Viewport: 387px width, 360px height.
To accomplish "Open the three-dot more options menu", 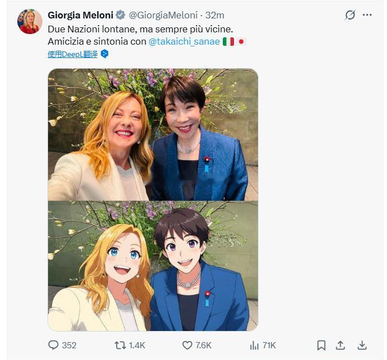I will 367,15.
